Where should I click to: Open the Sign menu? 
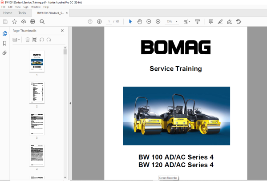tap(26, 7)
